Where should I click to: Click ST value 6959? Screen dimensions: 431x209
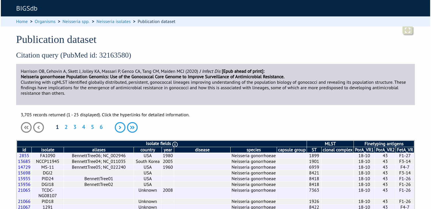coord(314,167)
